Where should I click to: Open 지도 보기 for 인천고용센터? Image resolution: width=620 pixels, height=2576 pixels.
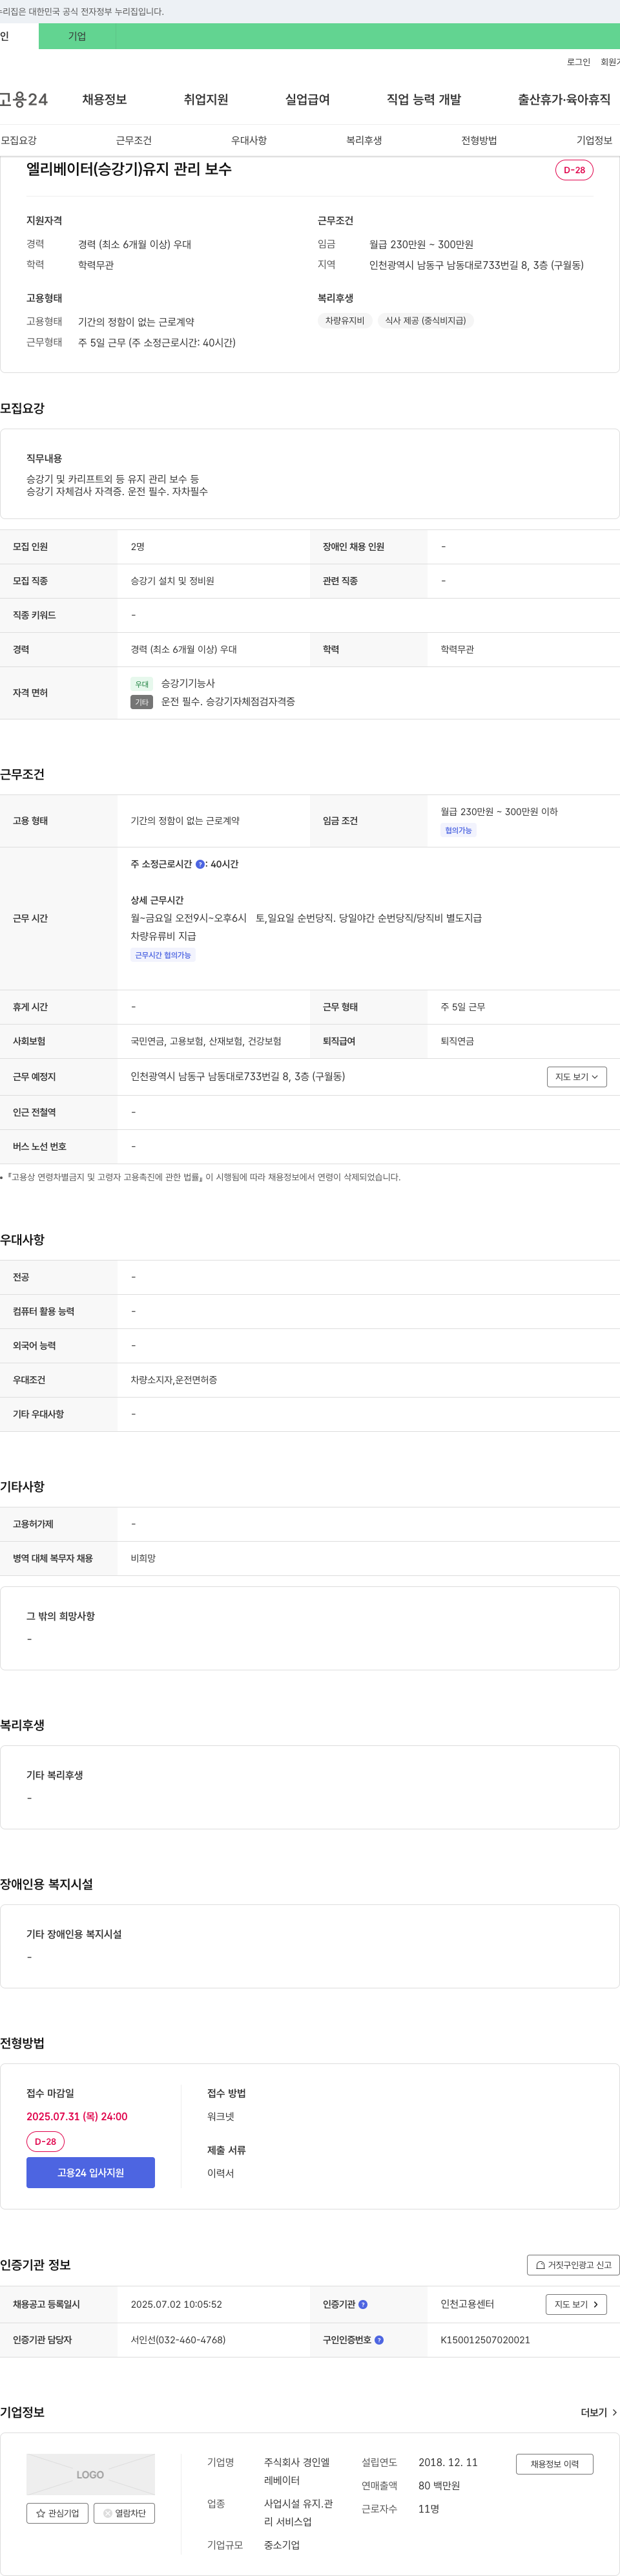pyautogui.click(x=576, y=2304)
